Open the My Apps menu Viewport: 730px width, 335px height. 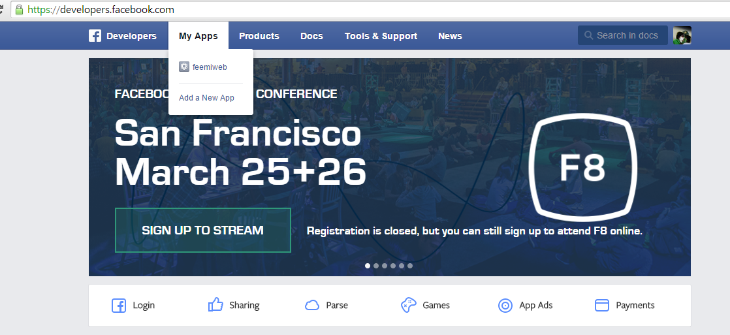tap(198, 36)
